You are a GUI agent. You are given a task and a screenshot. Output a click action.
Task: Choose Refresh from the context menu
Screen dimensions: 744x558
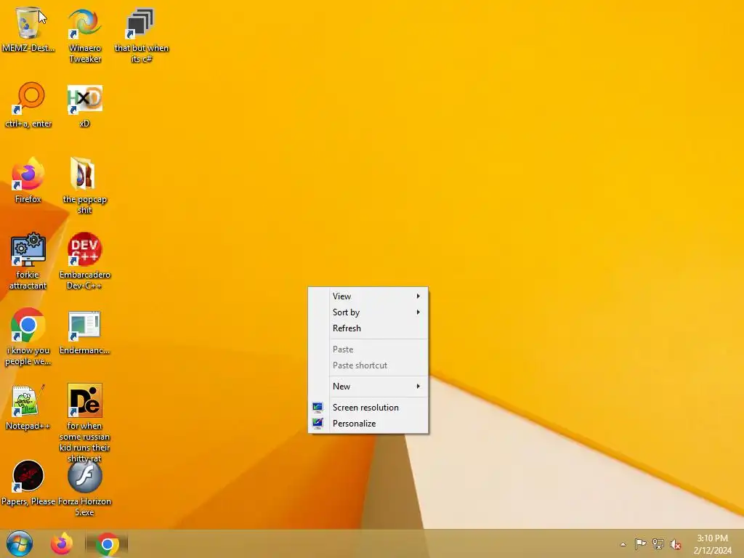368,328
